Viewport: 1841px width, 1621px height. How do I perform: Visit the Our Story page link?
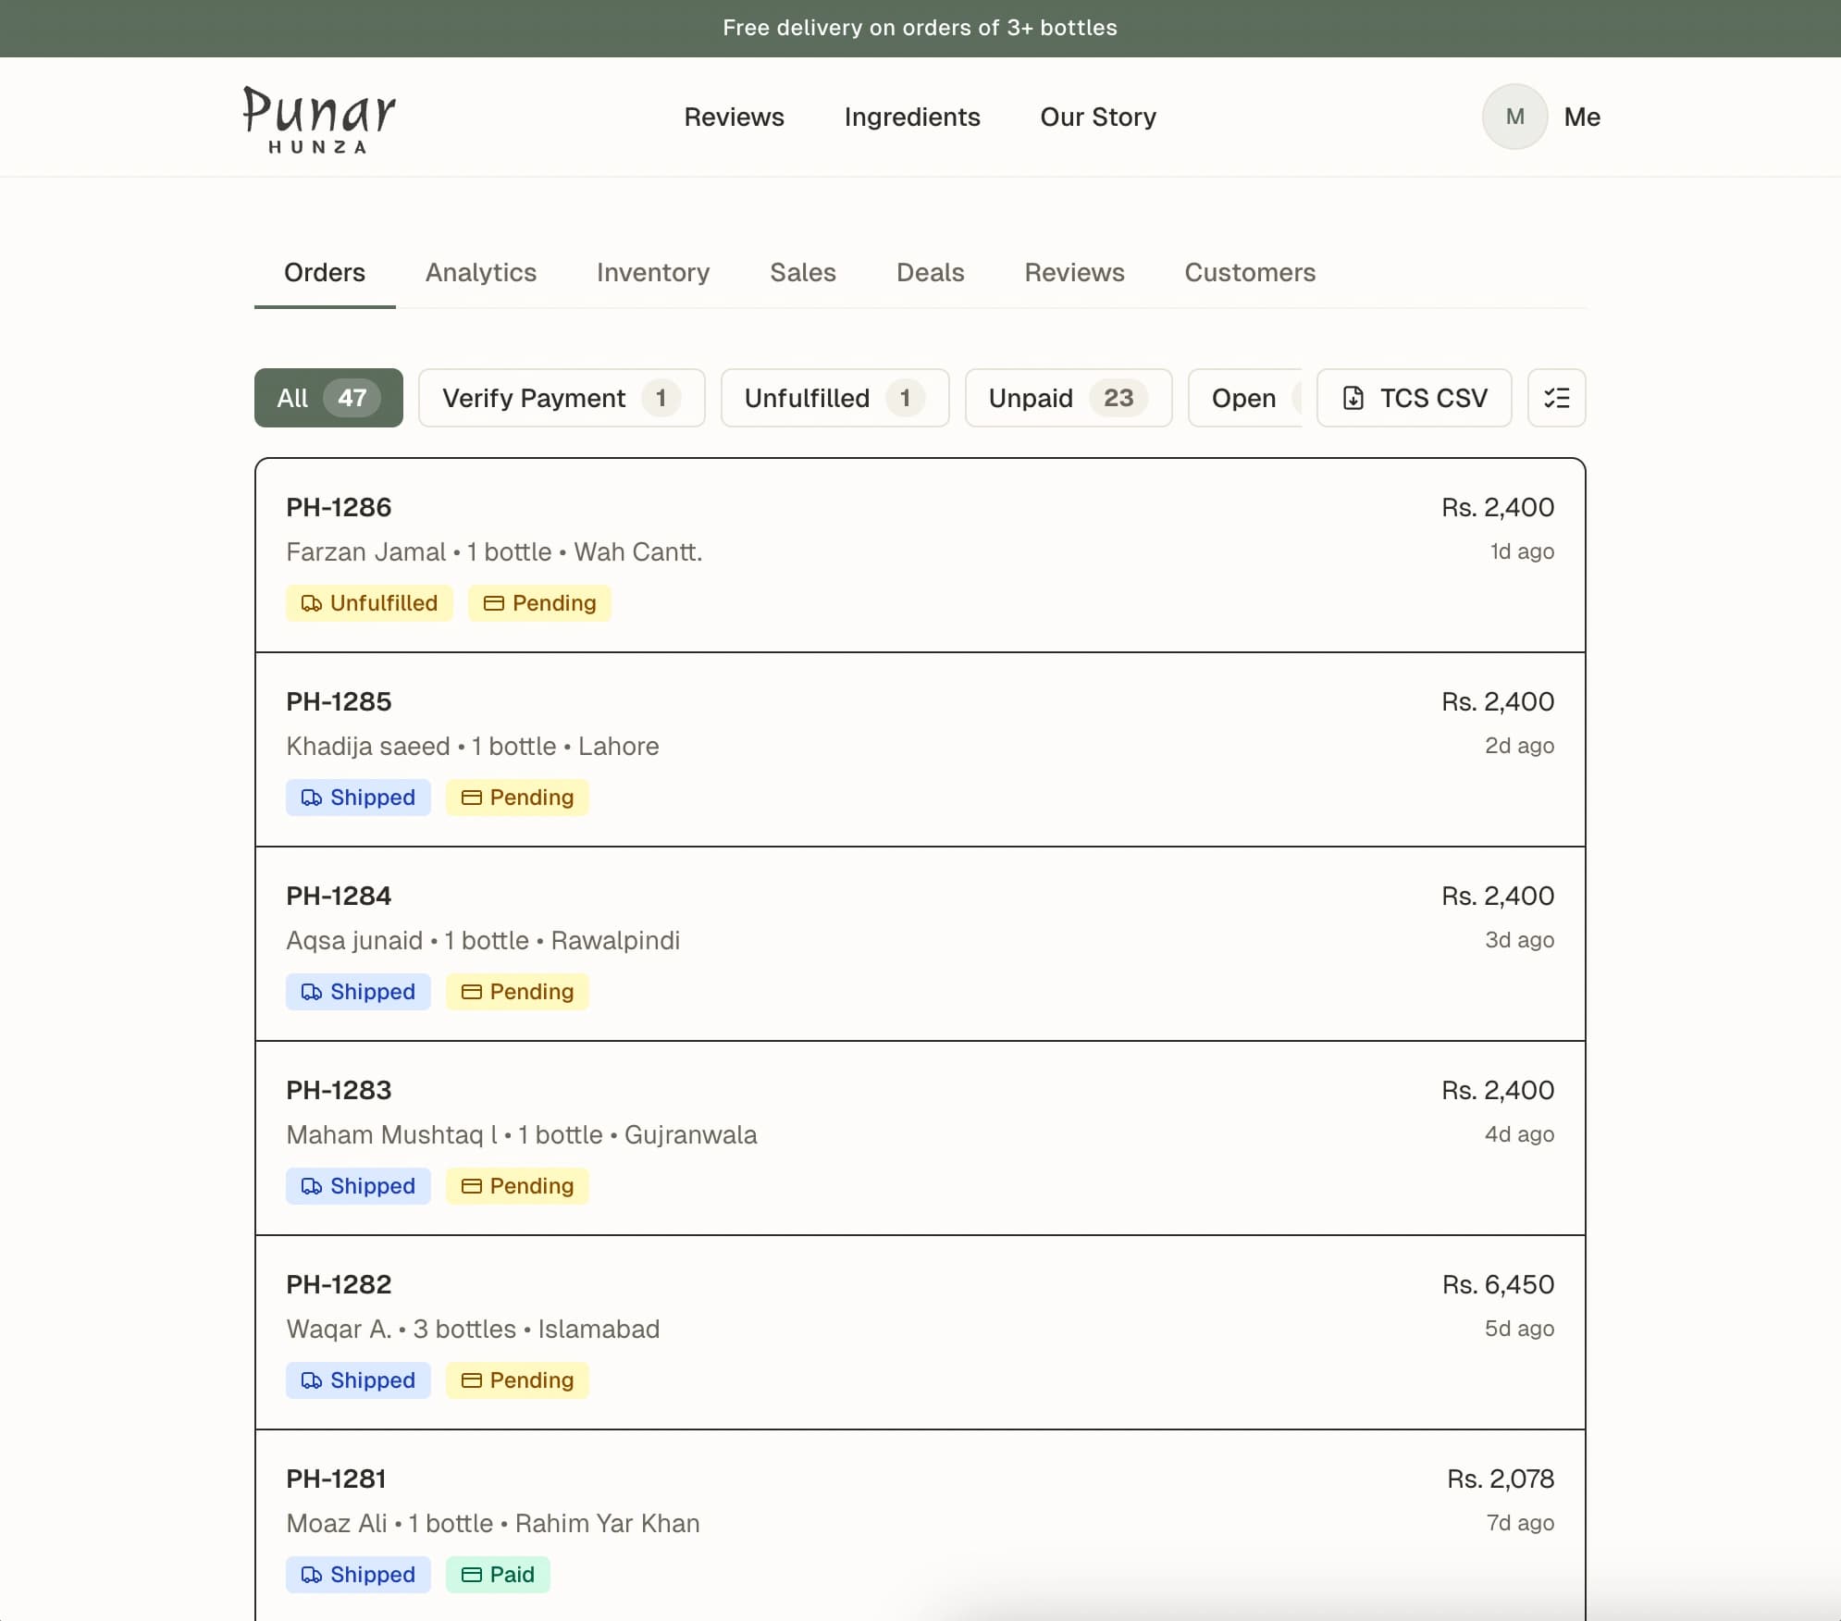pos(1098,117)
